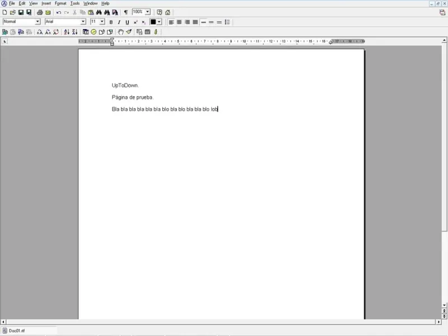Set single line spacing
This screenshot has height=336, width=448.
[203, 22]
